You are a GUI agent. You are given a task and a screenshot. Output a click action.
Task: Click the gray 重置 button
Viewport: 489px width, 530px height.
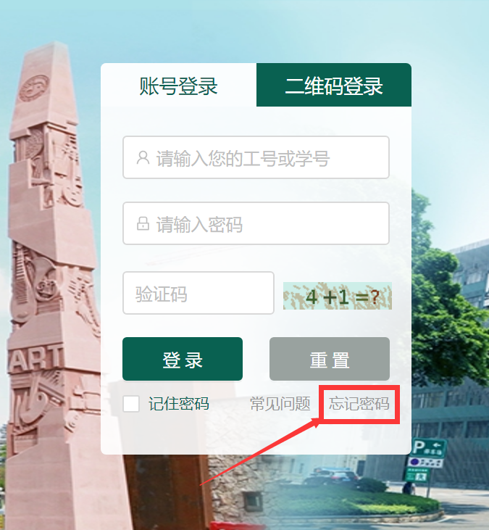(x=330, y=359)
